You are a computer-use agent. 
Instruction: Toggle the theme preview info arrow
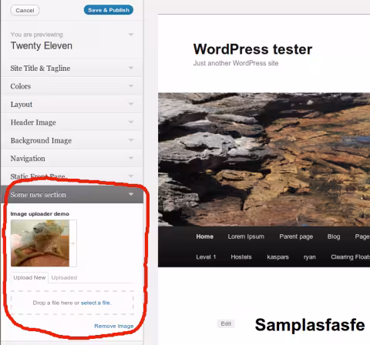point(131,35)
